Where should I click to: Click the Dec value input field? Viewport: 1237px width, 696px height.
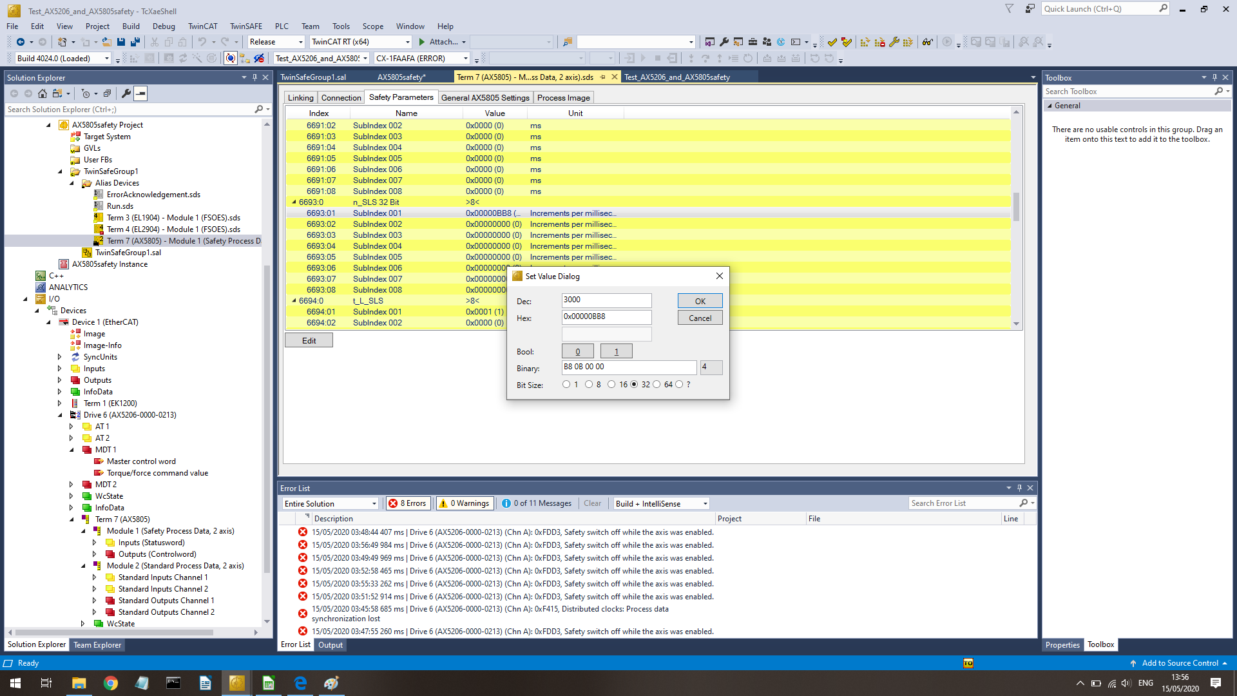click(606, 300)
